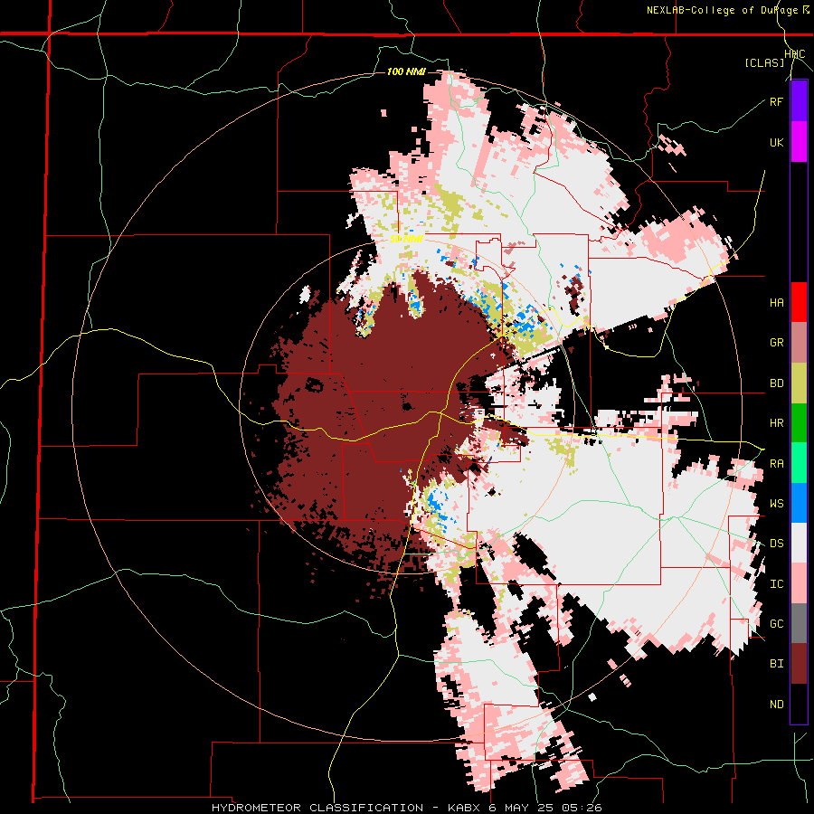Screen dimensions: 814x814
Task: Click the UK magenta legend swatch
Action: click(799, 142)
